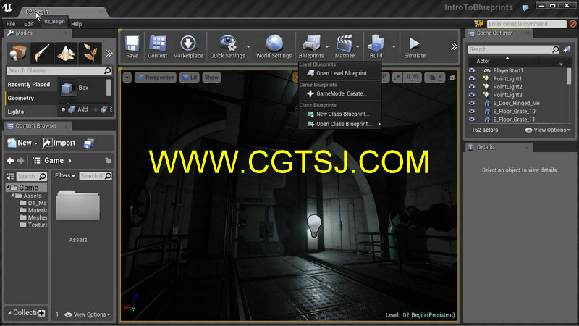Click the tutorial icon beside console input

[x=478, y=24]
